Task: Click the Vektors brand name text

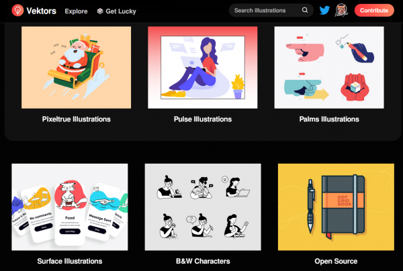Action: 42,11
